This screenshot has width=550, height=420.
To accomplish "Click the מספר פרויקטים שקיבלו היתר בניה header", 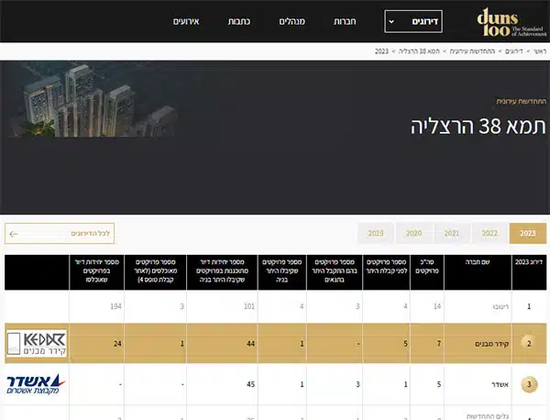I will pos(282,272).
